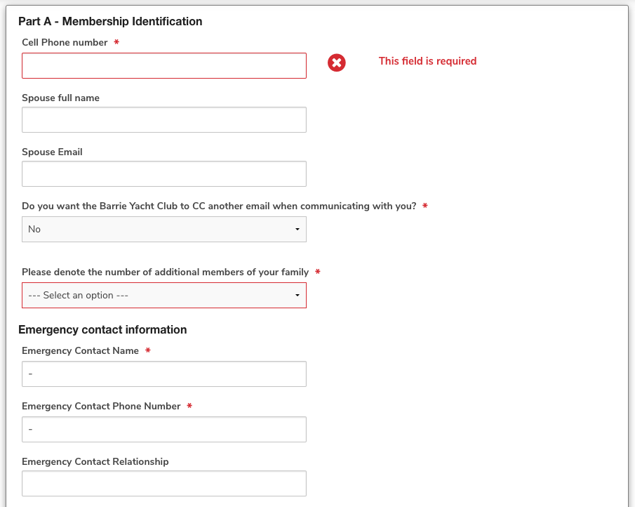Image resolution: width=635 pixels, height=507 pixels.
Task: Click the 'Spouse full name' label
Action: click(x=60, y=98)
